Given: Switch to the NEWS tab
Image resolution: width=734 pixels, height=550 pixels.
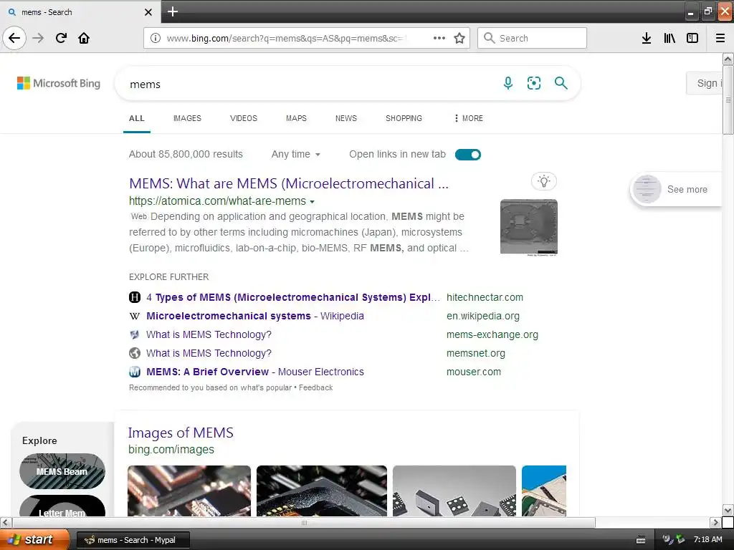Looking at the screenshot, I should [x=346, y=118].
